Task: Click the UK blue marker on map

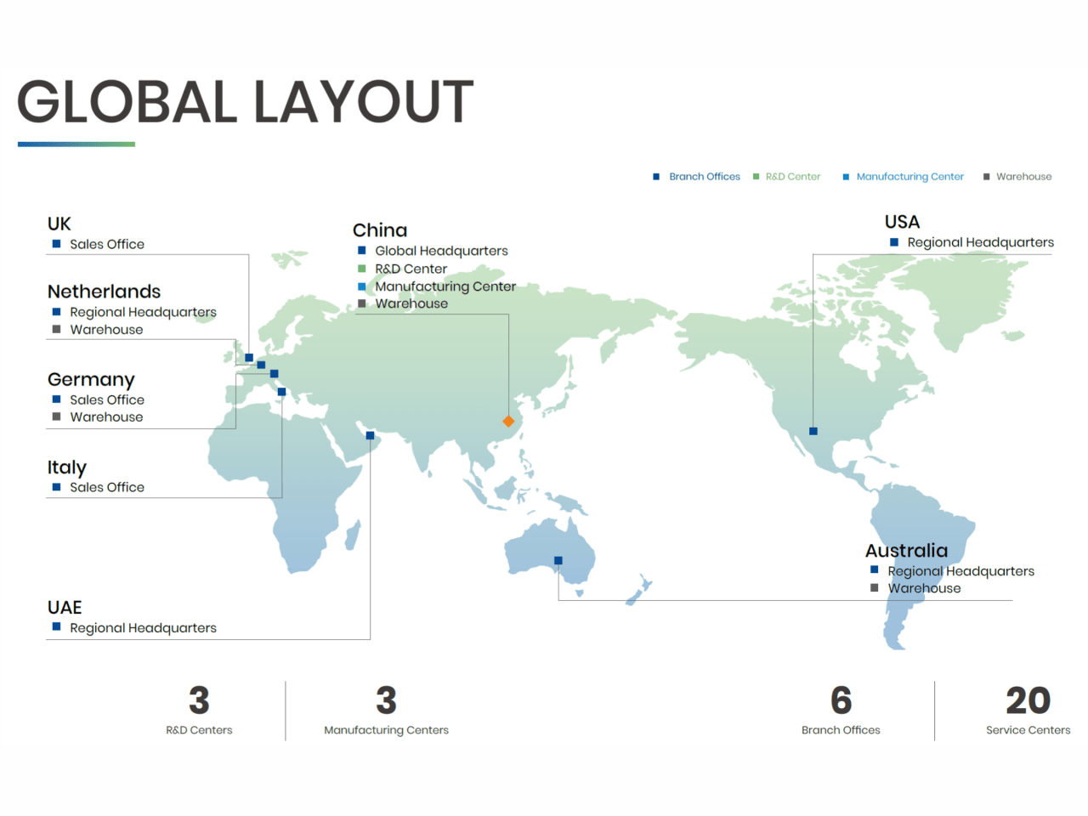Action: click(x=249, y=358)
